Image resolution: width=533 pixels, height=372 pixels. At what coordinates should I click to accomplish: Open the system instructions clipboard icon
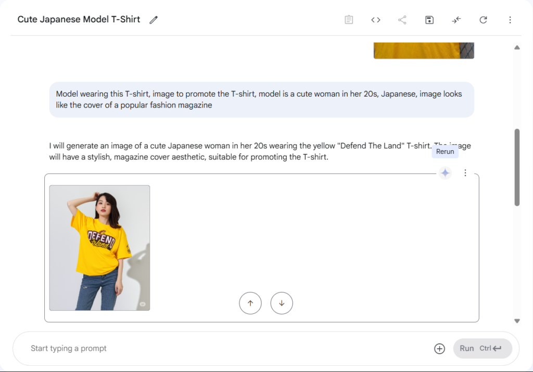(349, 20)
